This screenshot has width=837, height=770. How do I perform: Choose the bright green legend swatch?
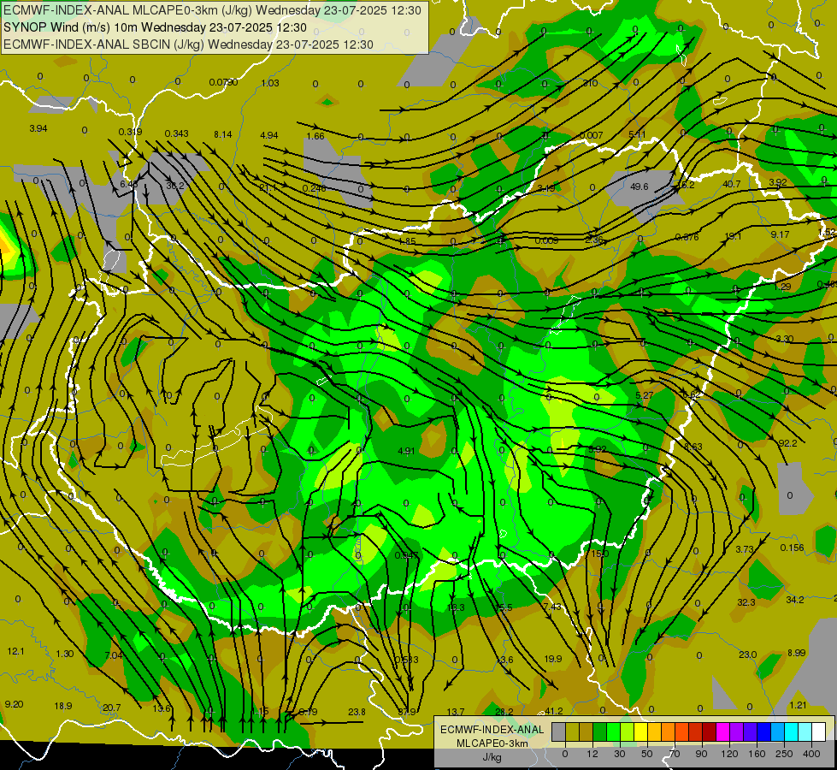click(614, 731)
